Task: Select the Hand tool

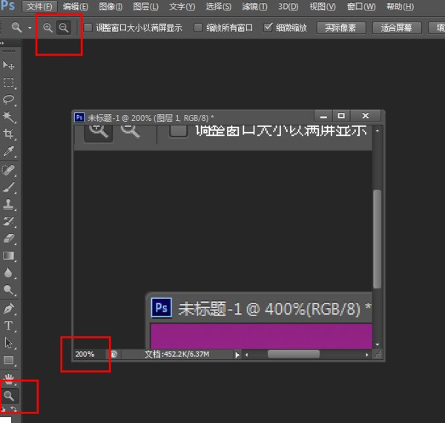Action: click(9, 379)
